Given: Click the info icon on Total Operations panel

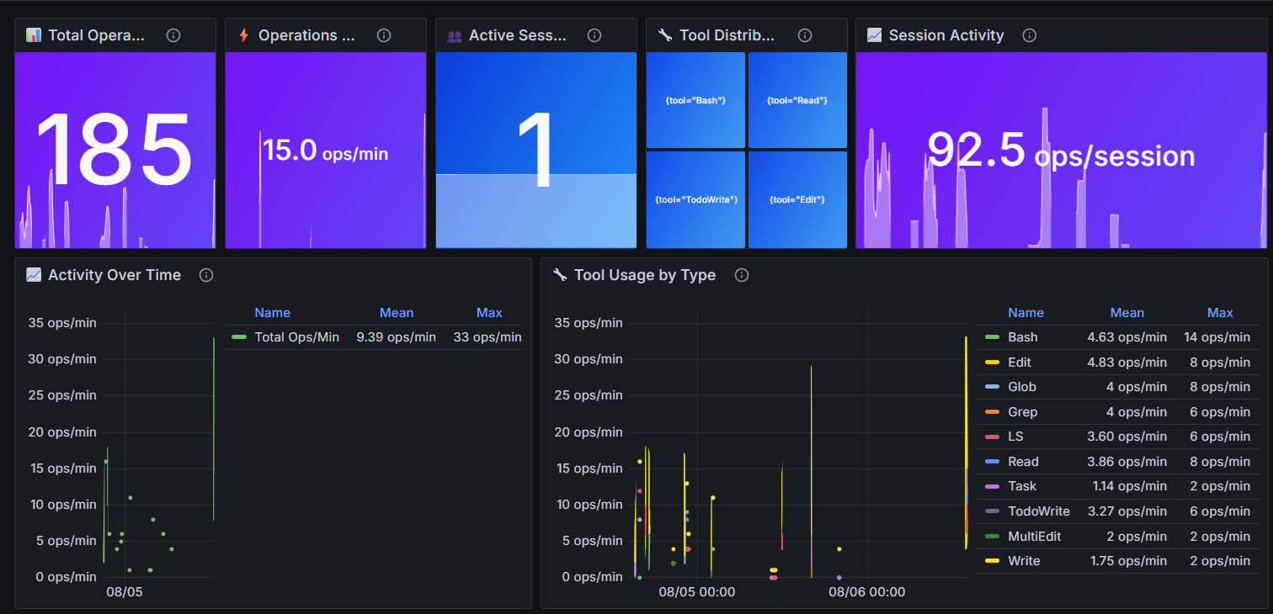Looking at the screenshot, I should coord(173,35).
